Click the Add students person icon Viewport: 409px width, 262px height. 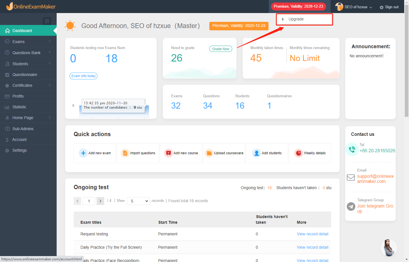[x=257, y=153]
